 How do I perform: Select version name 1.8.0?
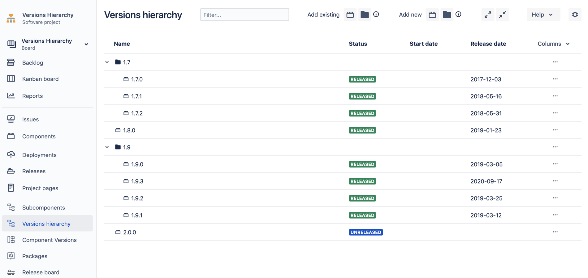click(x=129, y=130)
